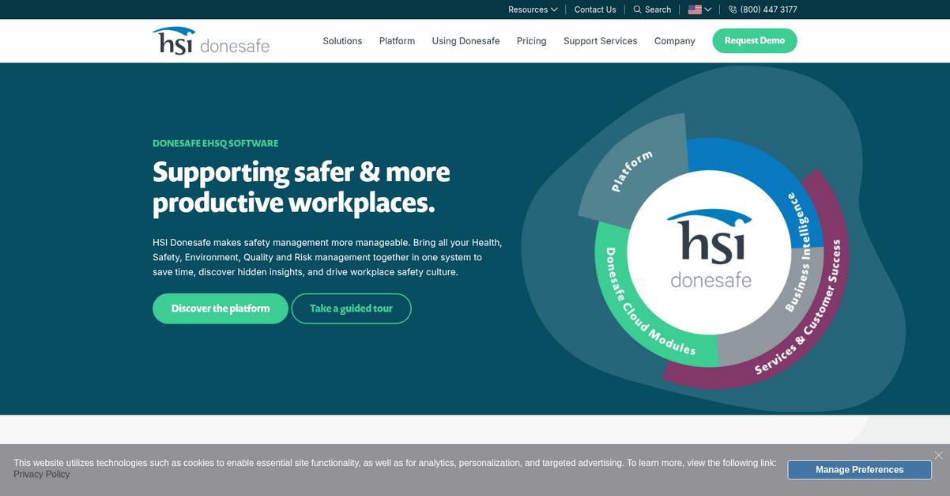Click Discover the platform button

coord(221,309)
